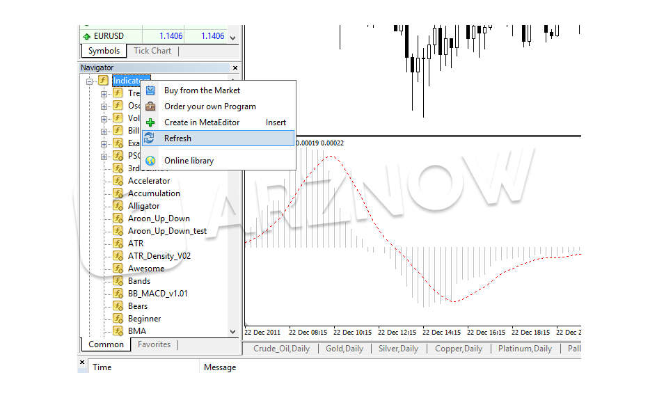Click the Aroon_Up_Down indicator icon

(x=118, y=218)
